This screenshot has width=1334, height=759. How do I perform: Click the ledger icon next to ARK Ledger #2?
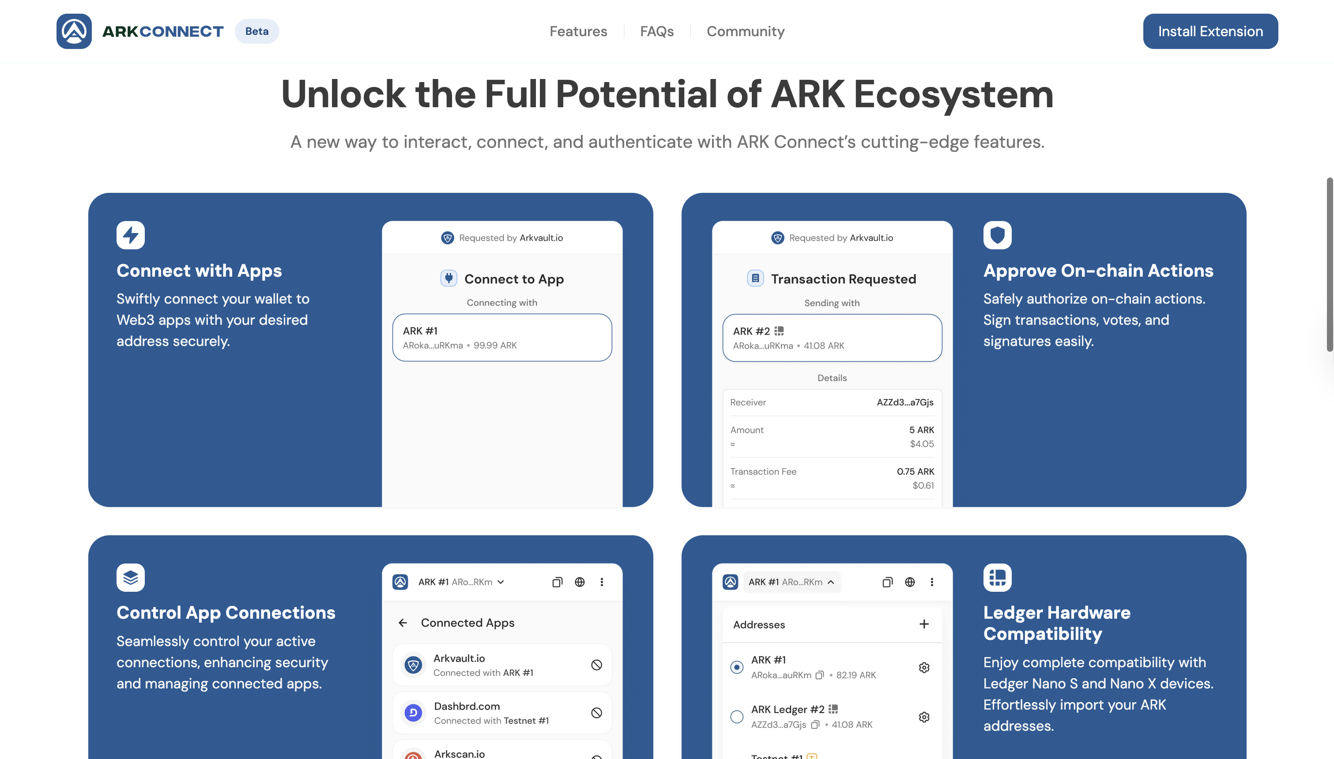click(x=833, y=709)
